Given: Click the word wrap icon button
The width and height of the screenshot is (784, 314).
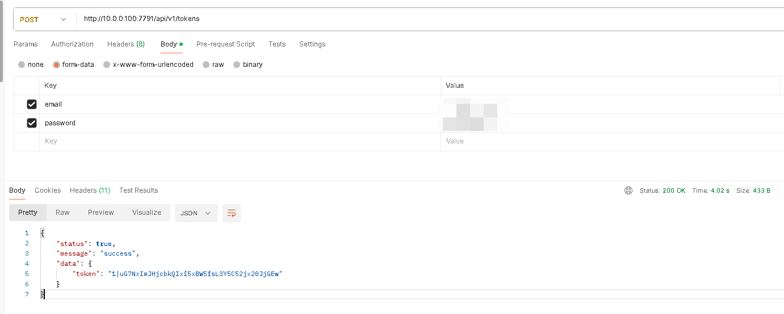Looking at the screenshot, I should [x=232, y=213].
